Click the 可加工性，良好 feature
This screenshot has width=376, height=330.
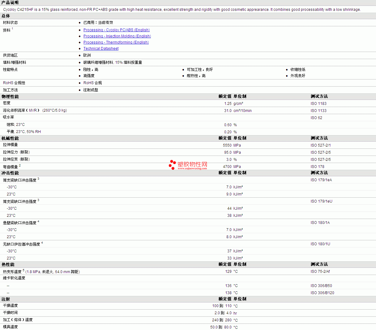(200, 70)
